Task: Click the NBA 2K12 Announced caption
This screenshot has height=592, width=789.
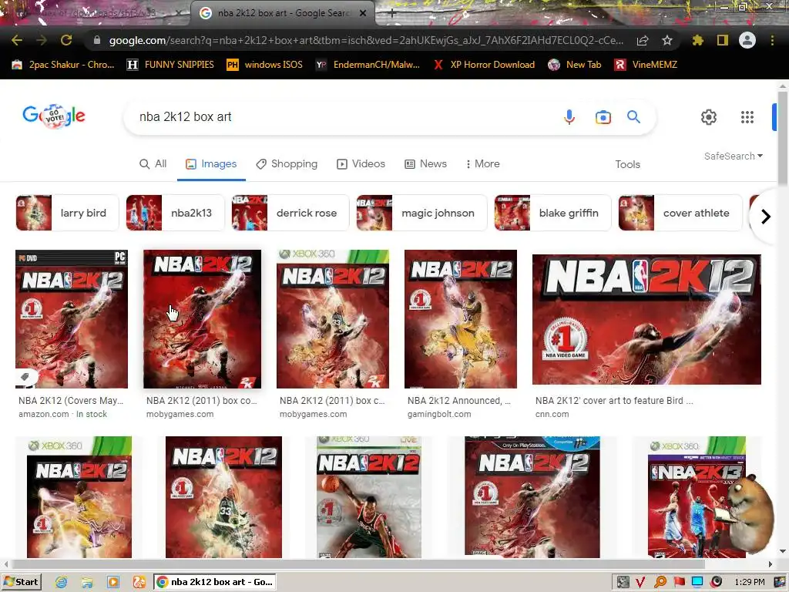Action: coord(459,401)
